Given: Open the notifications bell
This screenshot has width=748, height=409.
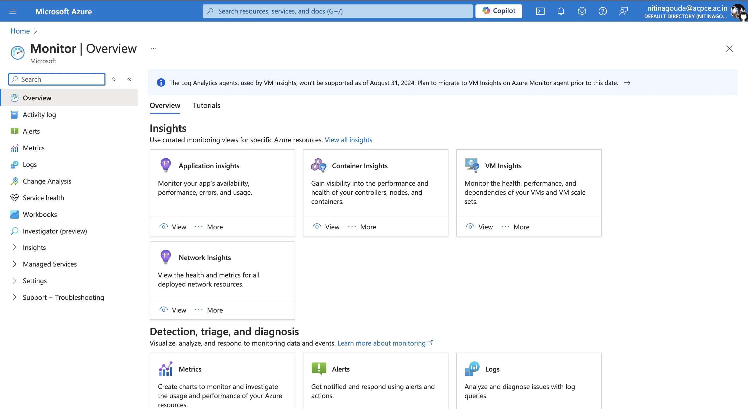Looking at the screenshot, I should (x=561, y=11).
